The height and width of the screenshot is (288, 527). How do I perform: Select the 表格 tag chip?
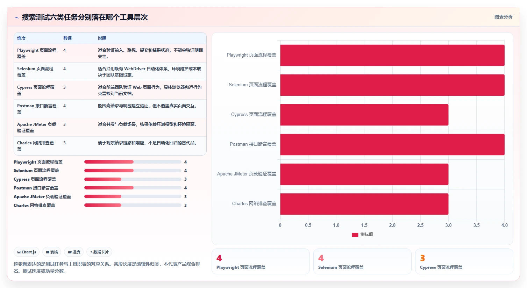pos(52,252)
